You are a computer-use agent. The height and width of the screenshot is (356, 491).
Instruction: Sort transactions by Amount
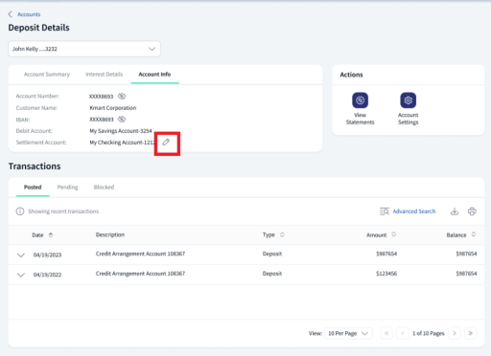click(x=394, y=234)
